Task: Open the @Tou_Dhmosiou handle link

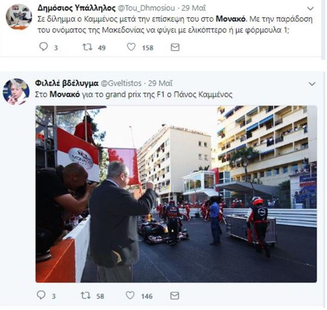Action: (x=147, y=8)
